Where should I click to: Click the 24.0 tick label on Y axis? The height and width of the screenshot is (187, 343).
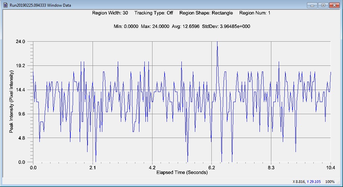(x=20, y=42)
